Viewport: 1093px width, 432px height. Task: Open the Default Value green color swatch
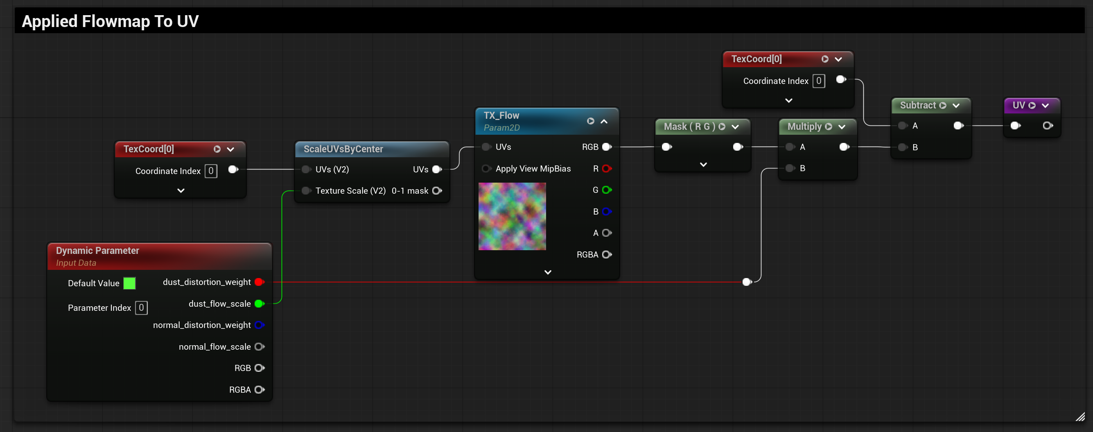pyautogui.click(x=129, y=283)
